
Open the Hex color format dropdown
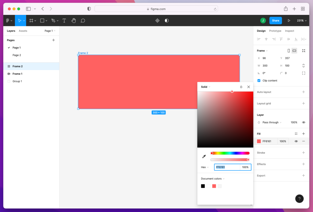tap(204, 167)
